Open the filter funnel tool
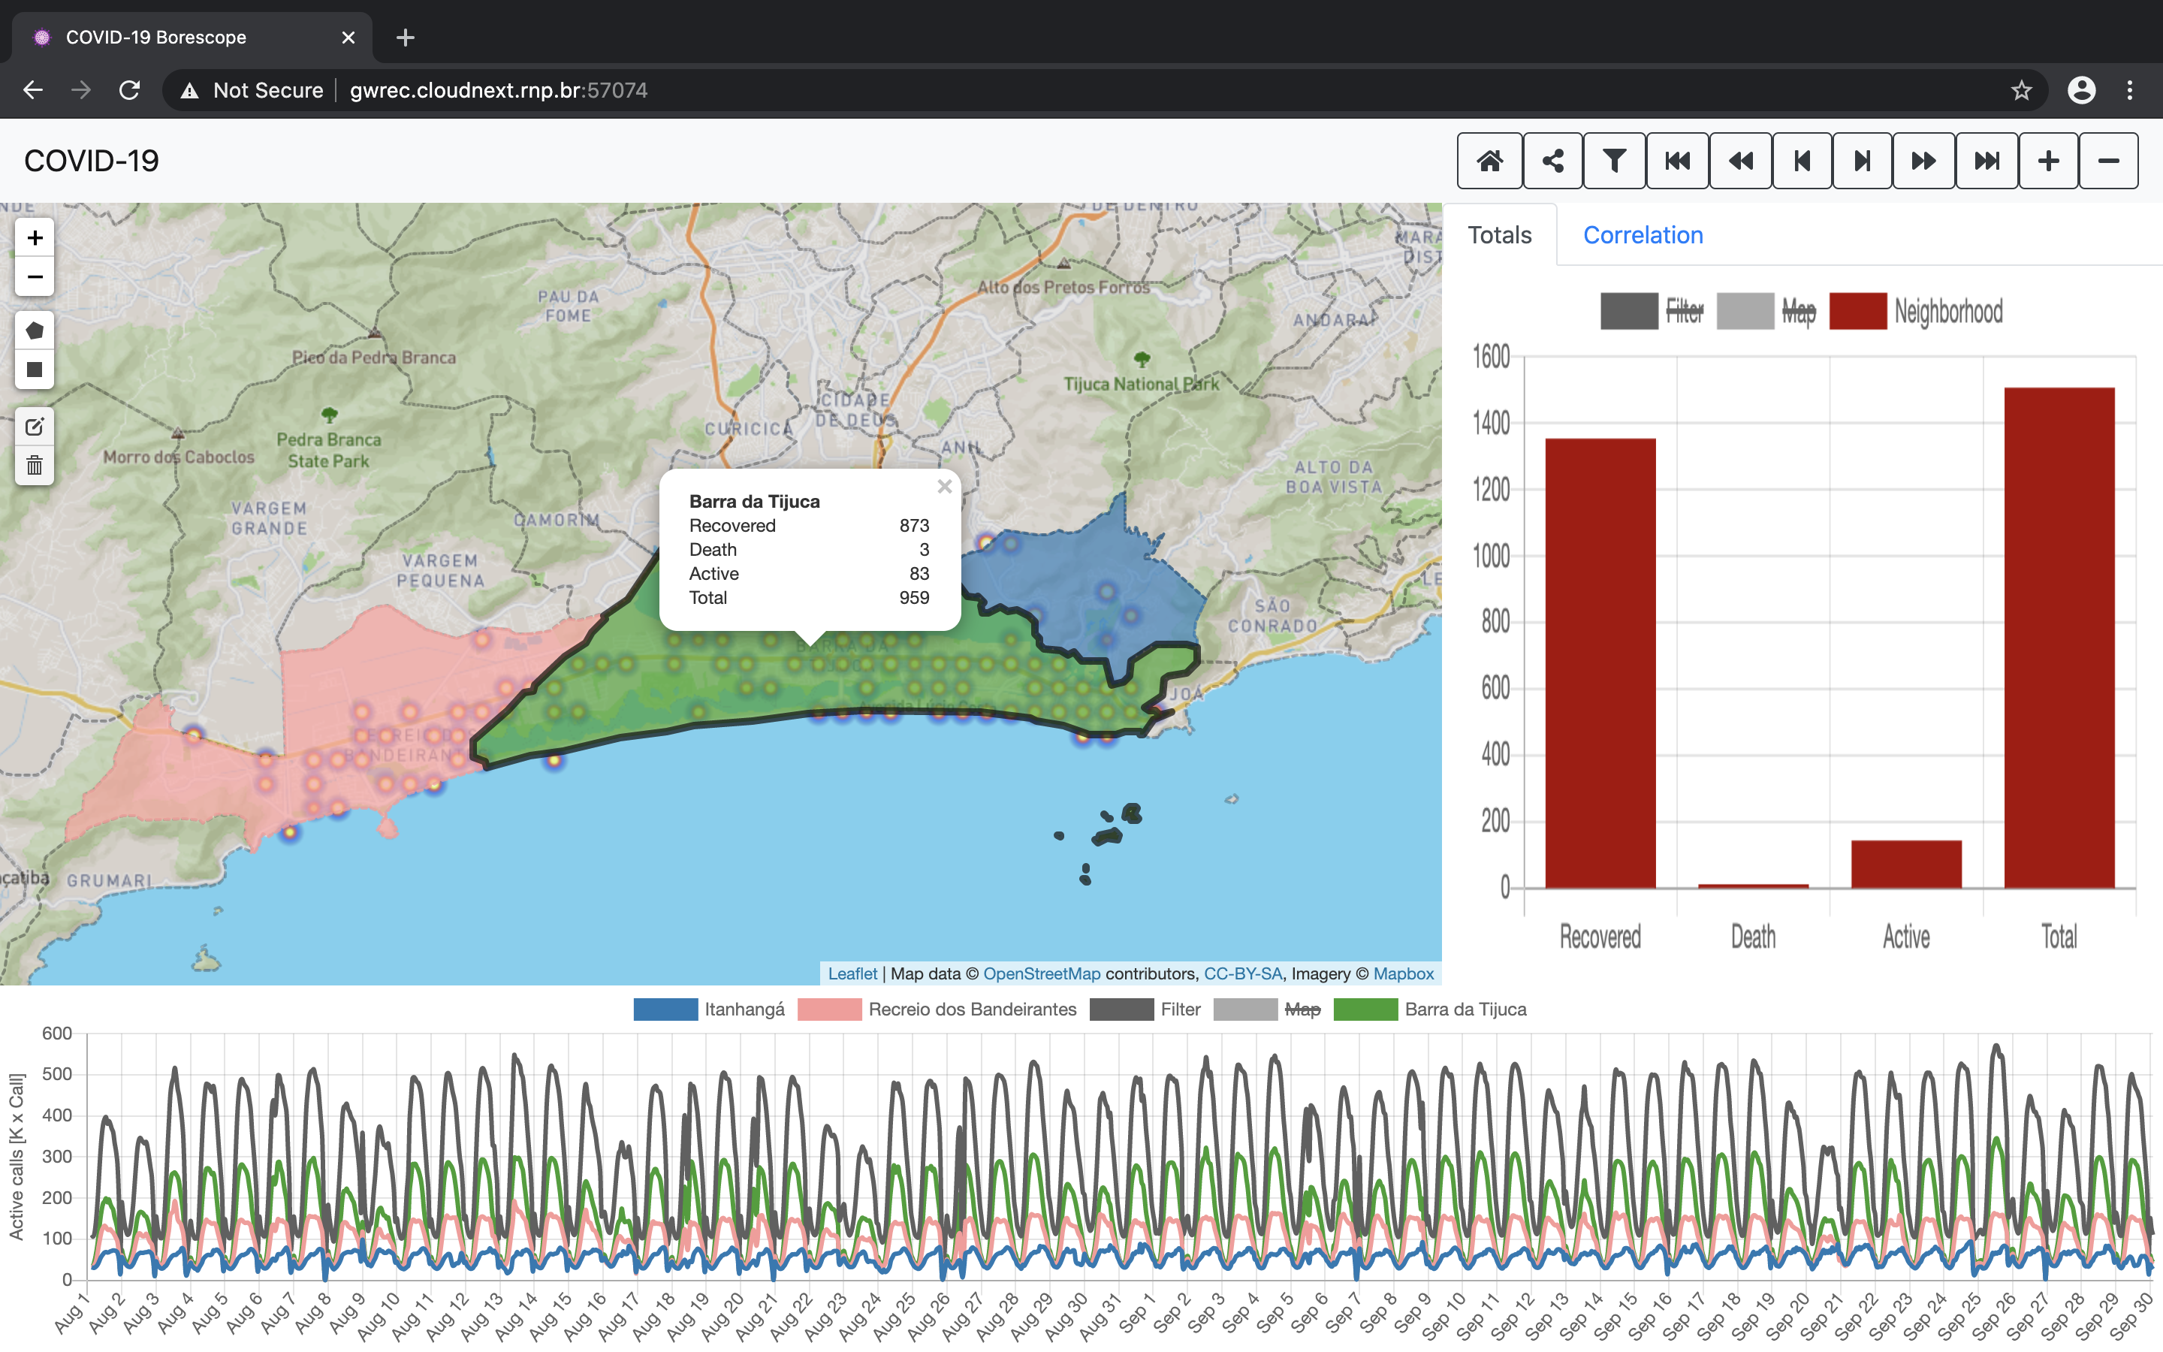Image resolution: width=2163 pixels, height=1352 pixels. 1614,161
